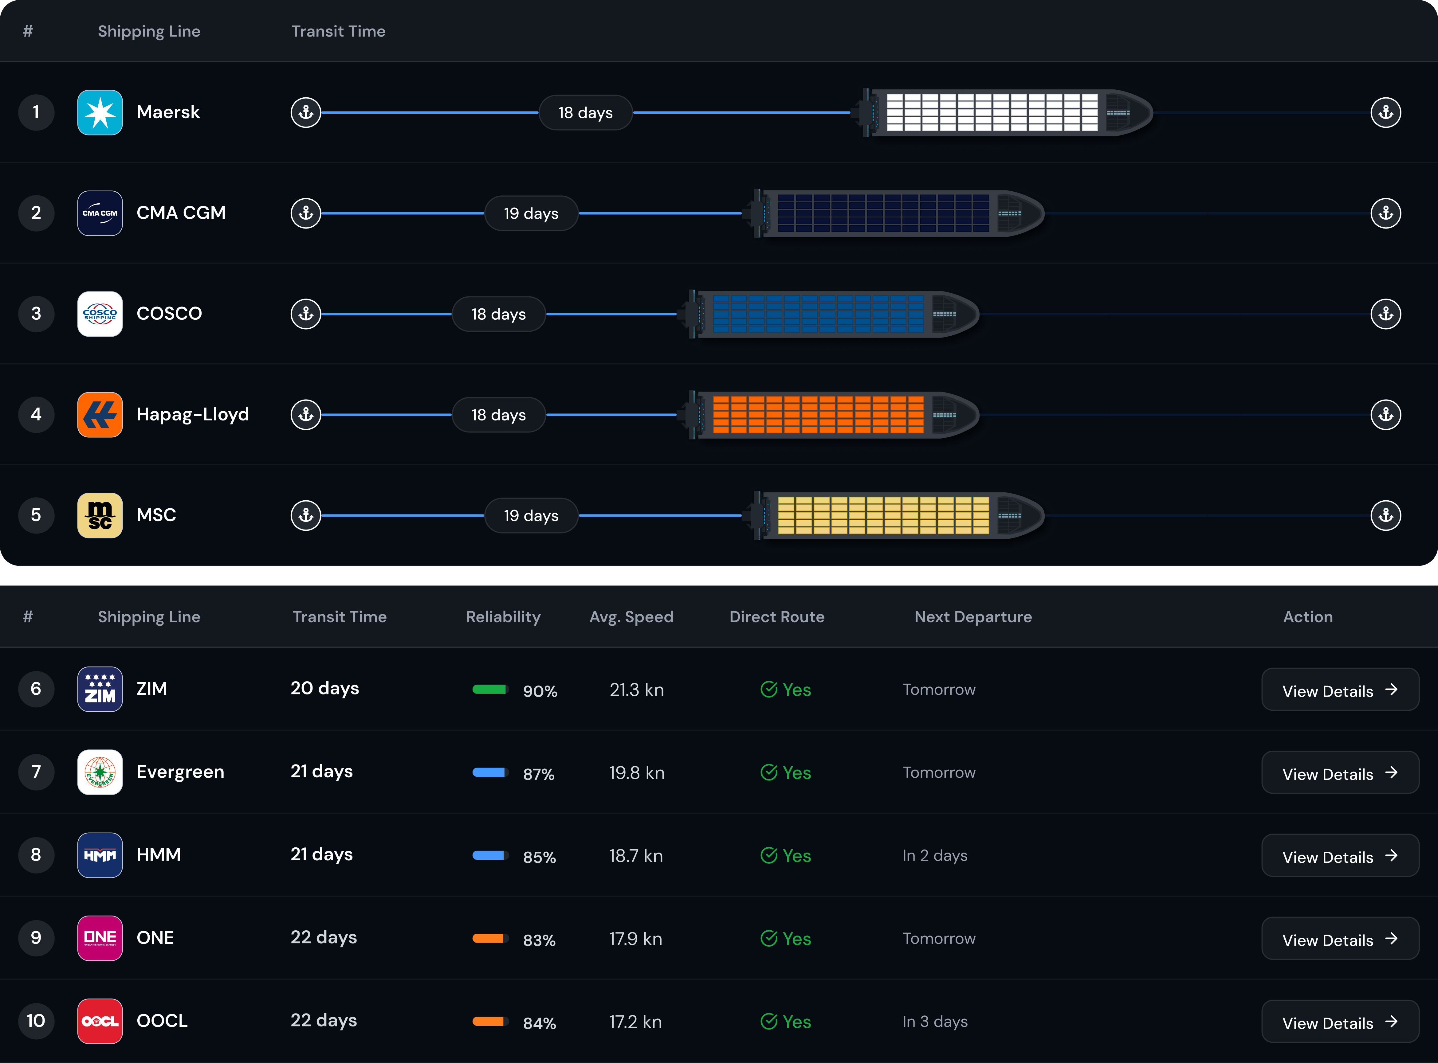Click the green check icon for ZIM direct route

pyautogui.click(x=769, y=689)
